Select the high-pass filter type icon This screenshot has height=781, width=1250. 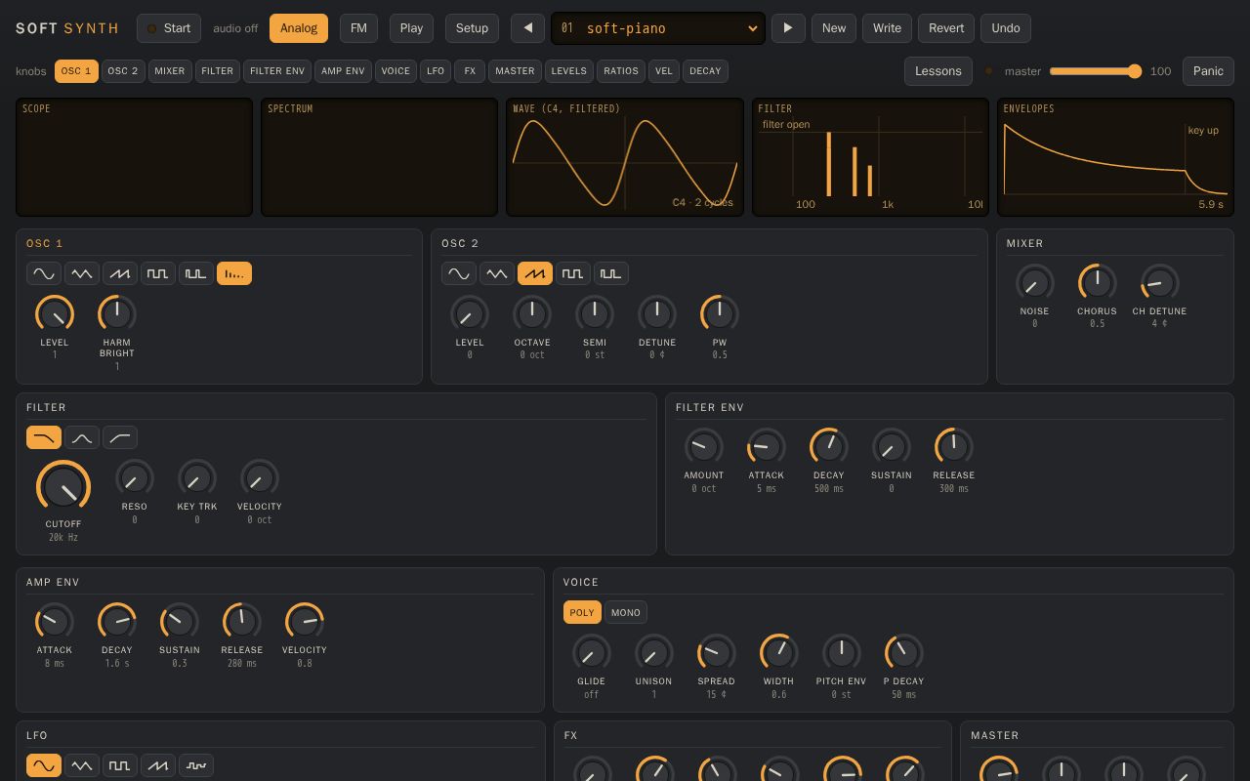coord(120,437)
